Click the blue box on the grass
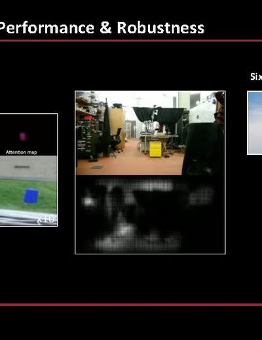Image resolution: width=262 pixels, height=340 pixels. pos(31,196)
